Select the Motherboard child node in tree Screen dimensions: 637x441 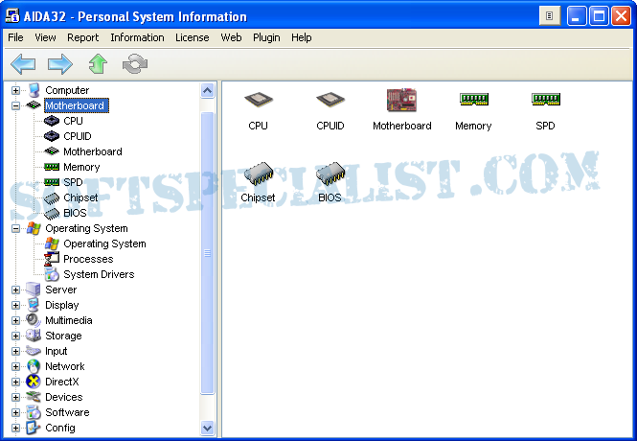[x=93, y=151]
